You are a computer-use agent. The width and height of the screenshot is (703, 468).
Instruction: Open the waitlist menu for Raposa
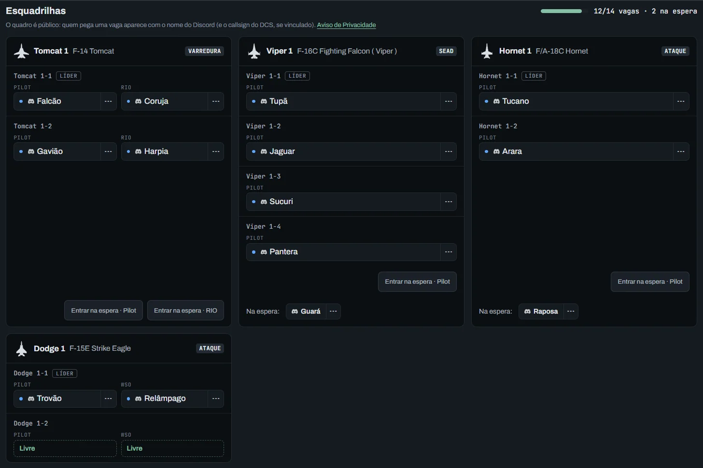click(x=571, y=312)
